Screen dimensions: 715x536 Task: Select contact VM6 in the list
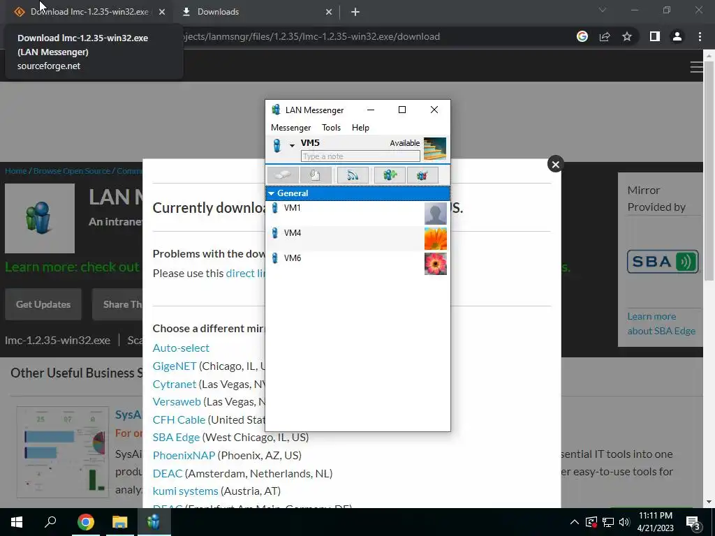pos(357,263)
